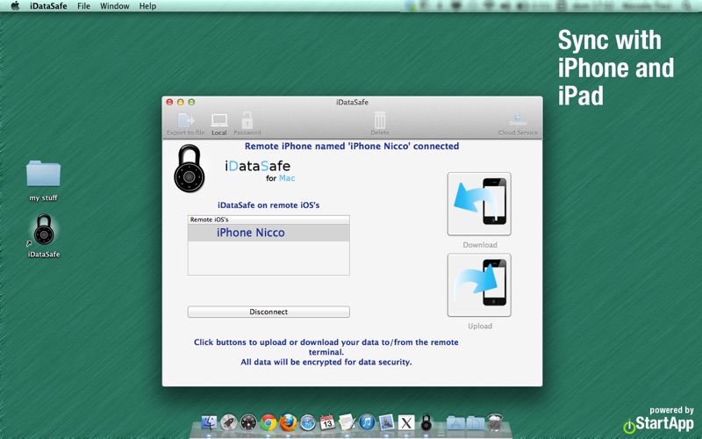Open the Documents folder stack in dock
Screen dimensions: 702x439
476,423
